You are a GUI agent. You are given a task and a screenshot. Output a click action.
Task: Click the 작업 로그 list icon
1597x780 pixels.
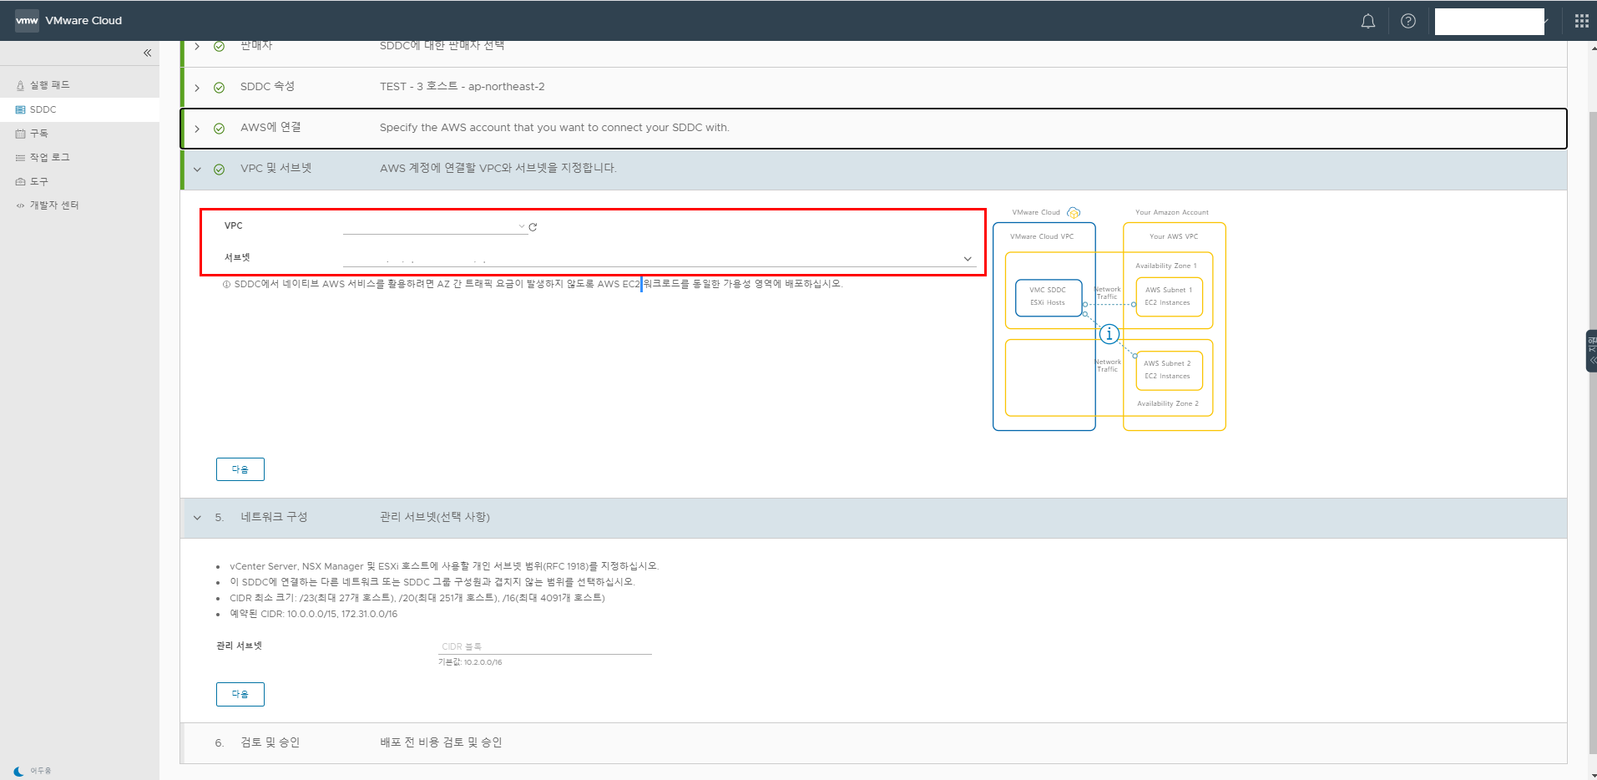[20, 158]
